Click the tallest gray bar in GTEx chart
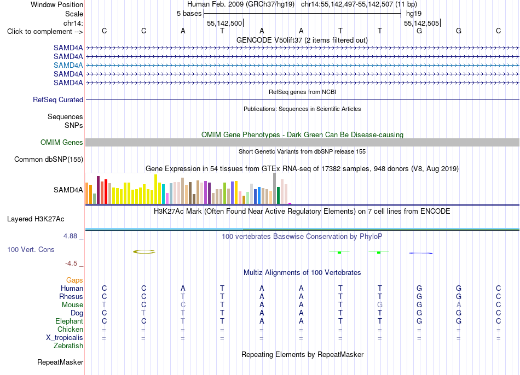The width and height of the screenshot is (520, 375). pyautogui.click(x=275, y=189)
